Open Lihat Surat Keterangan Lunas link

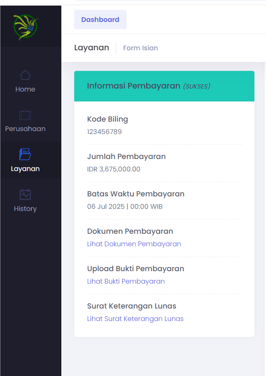135,319
